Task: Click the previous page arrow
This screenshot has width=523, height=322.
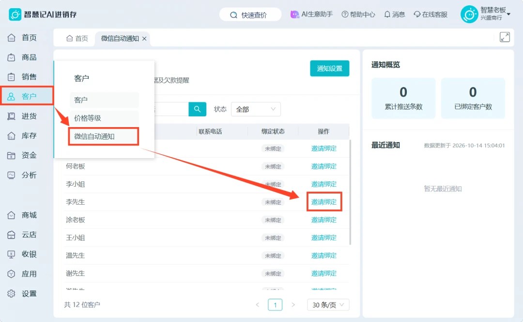Action: point(258,305)
